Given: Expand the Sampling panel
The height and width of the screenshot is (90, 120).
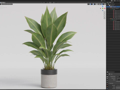Looking at the screenshot, I should pos(111,83).
